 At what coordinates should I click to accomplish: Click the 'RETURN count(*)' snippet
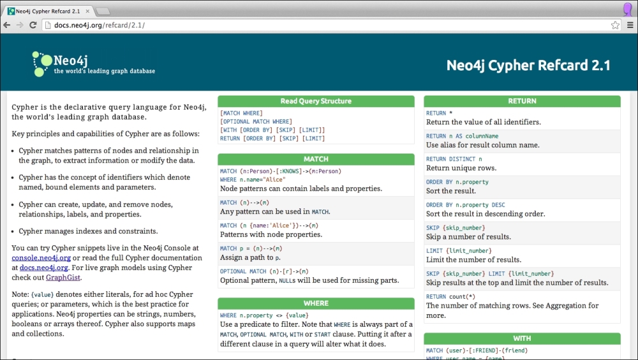pyautogui.click(x=451, y=297)
